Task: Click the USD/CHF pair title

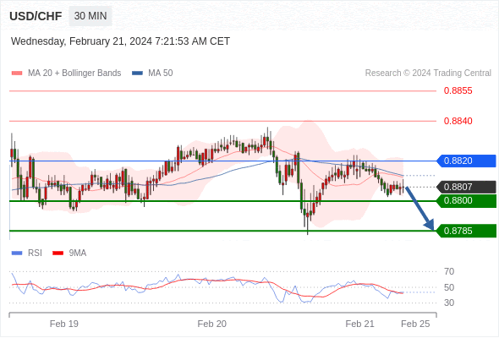Action: [36, 16]
